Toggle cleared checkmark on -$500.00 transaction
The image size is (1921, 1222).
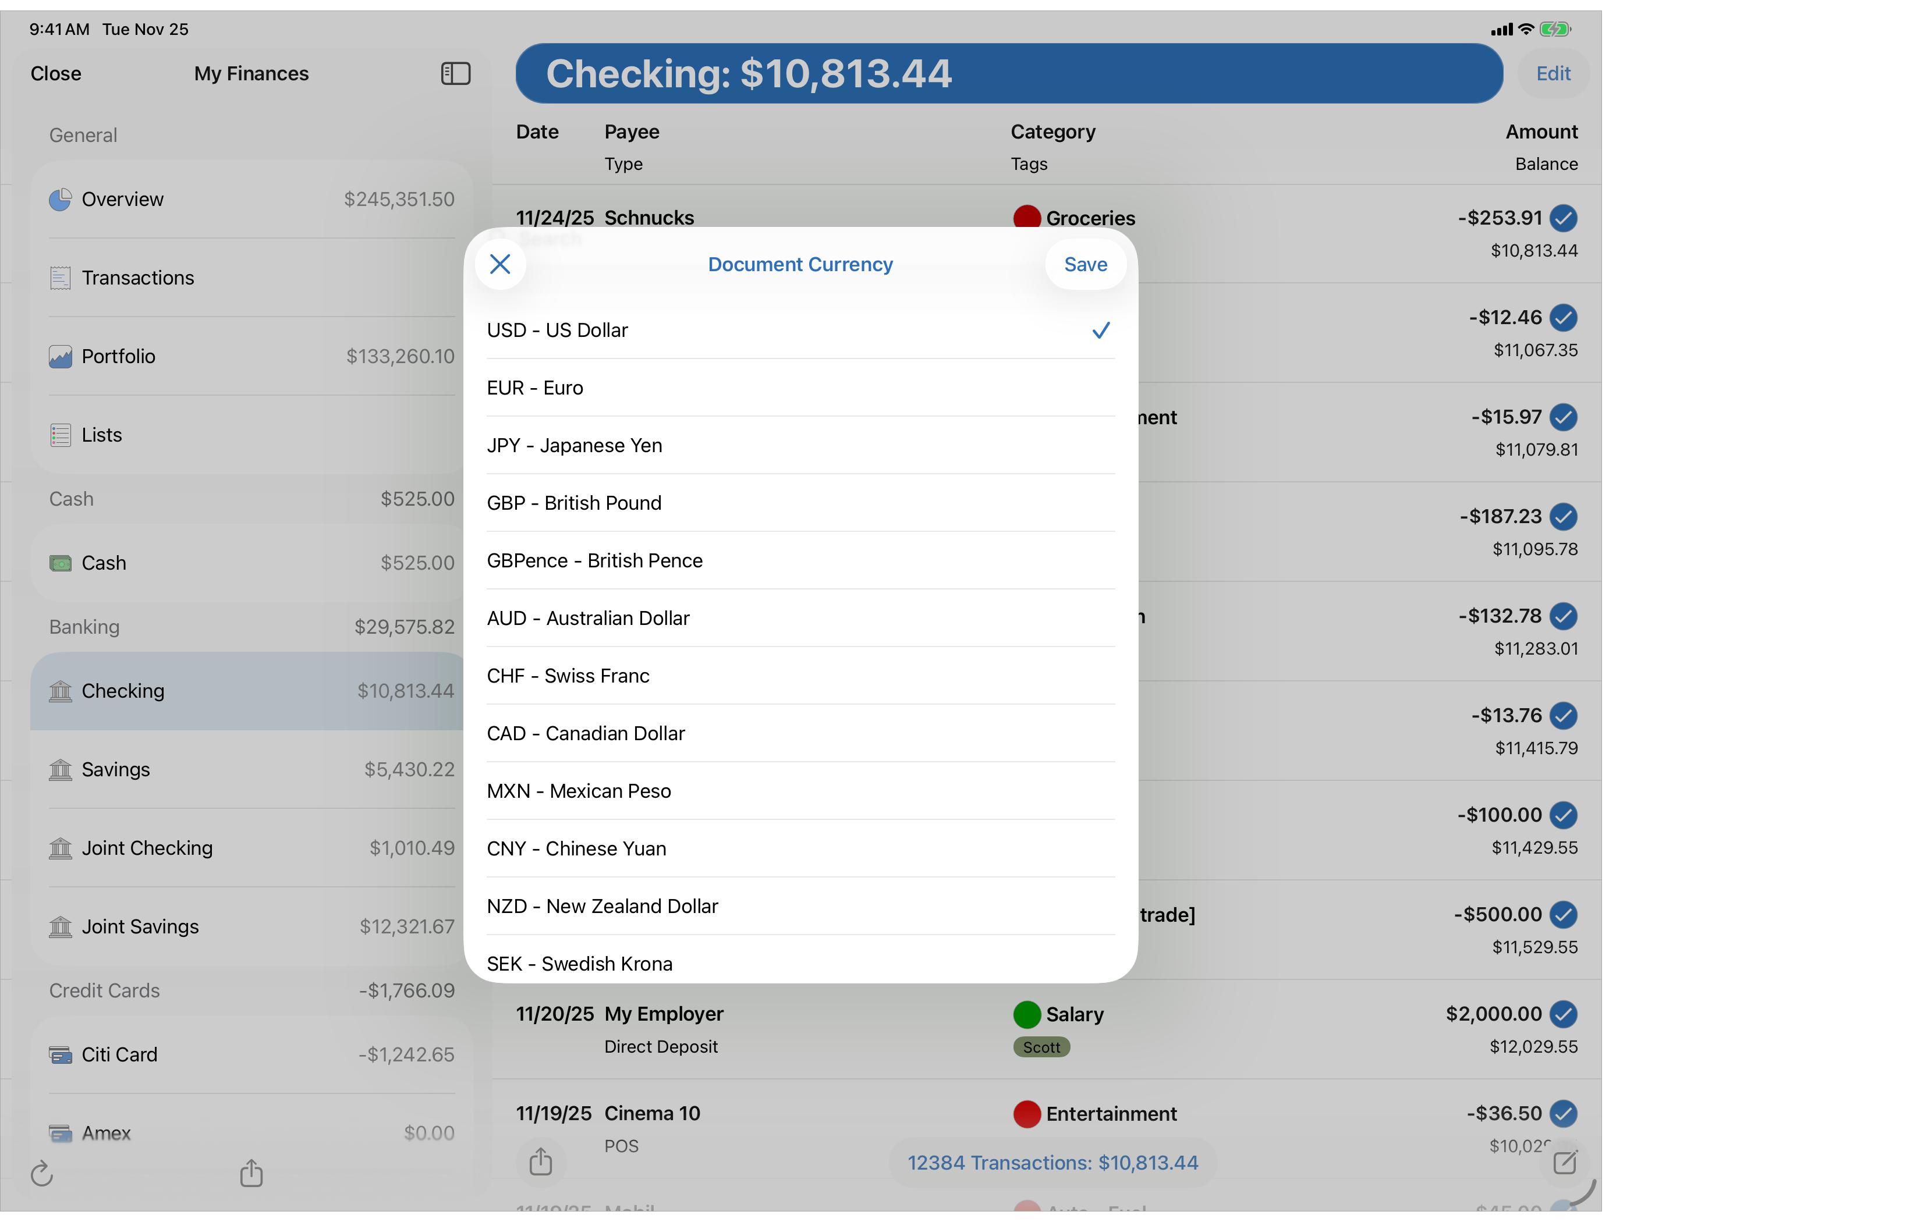1564,914
